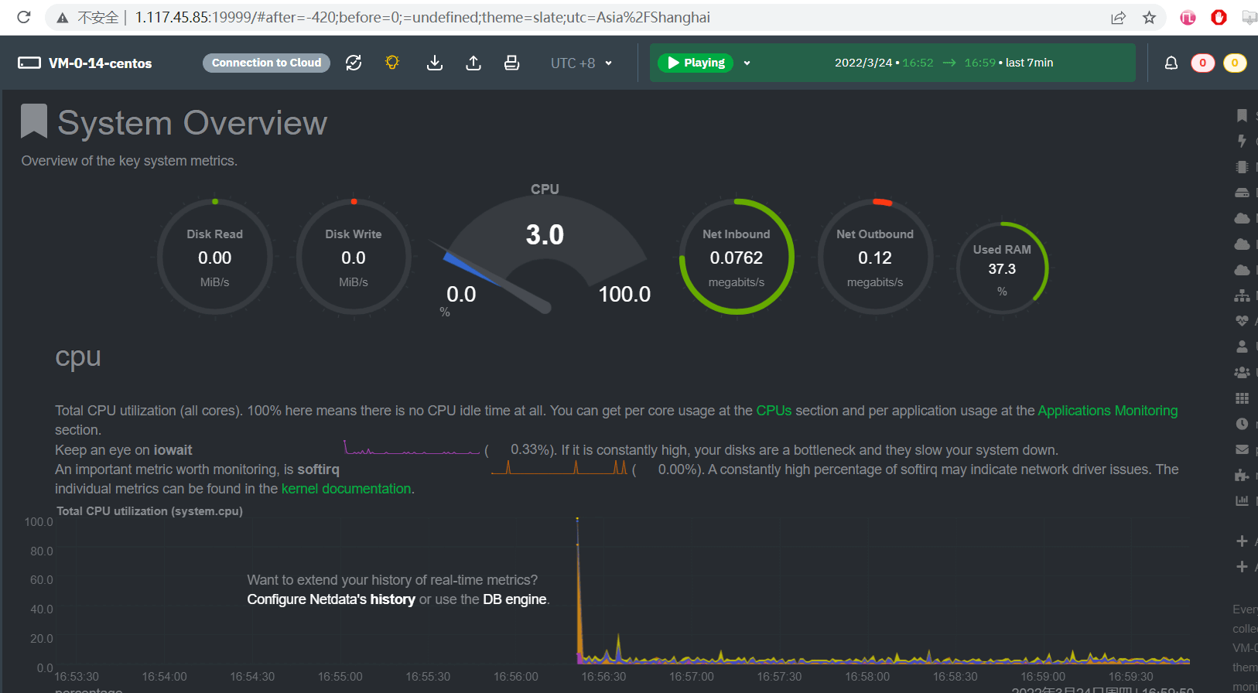Open puzzle piece plugin icon in sidebar

click(x=1242, y=475)
